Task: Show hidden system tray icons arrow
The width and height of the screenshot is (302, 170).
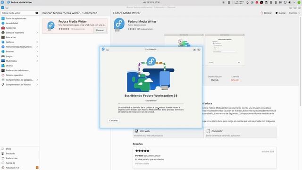Action: (x=294, y=2)
